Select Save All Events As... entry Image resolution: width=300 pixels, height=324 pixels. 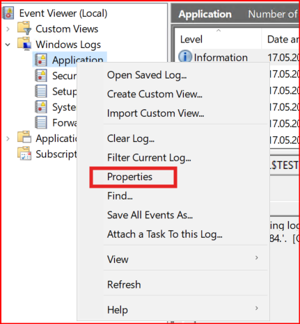click(150, 215)
